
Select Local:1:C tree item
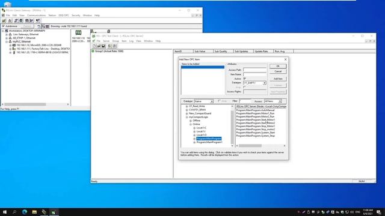coord(202,128)
